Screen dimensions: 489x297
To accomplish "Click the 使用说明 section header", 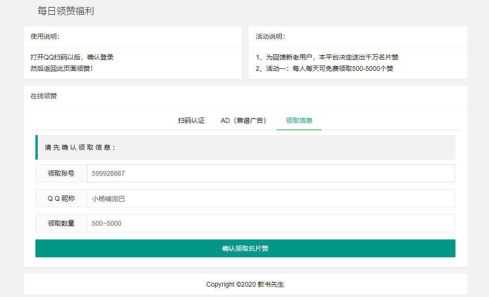I will tap(43, 36).
